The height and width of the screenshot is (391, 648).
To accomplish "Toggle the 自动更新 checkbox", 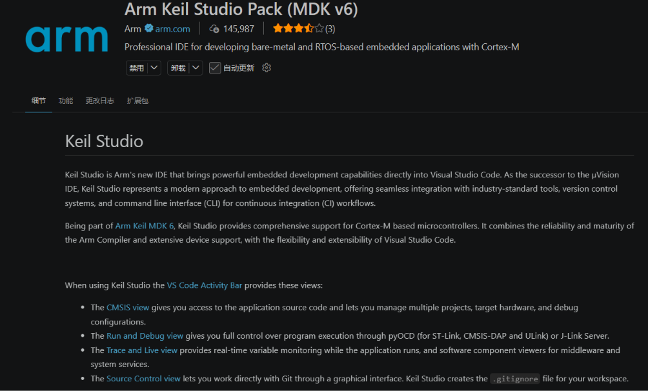I will click(x=214, y=68).
